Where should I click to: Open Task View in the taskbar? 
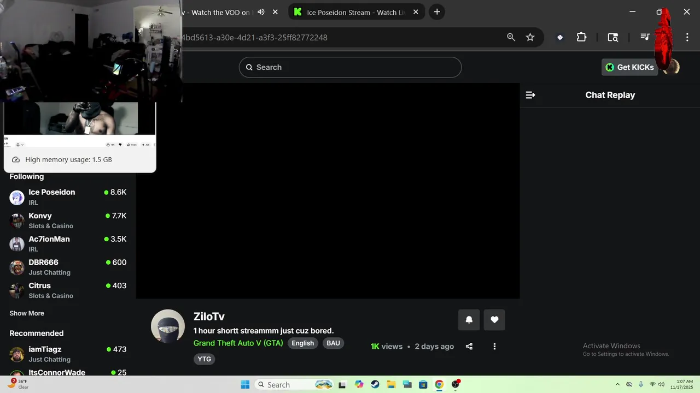(342, 384)
